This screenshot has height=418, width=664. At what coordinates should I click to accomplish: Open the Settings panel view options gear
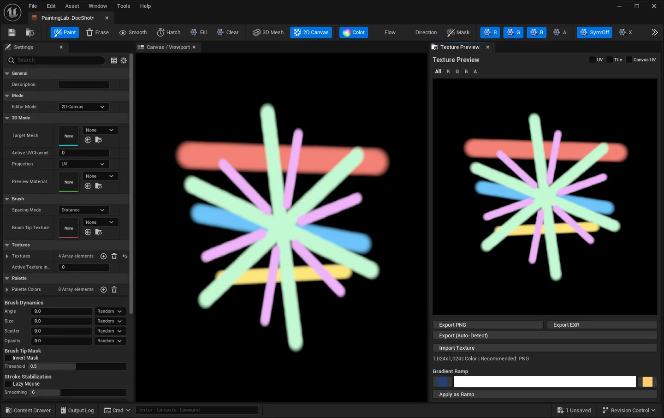(x=124, y=60)
